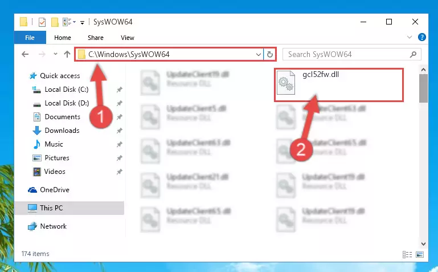
Task: Click the pin icon beside Documents
Action: point(120,117)
